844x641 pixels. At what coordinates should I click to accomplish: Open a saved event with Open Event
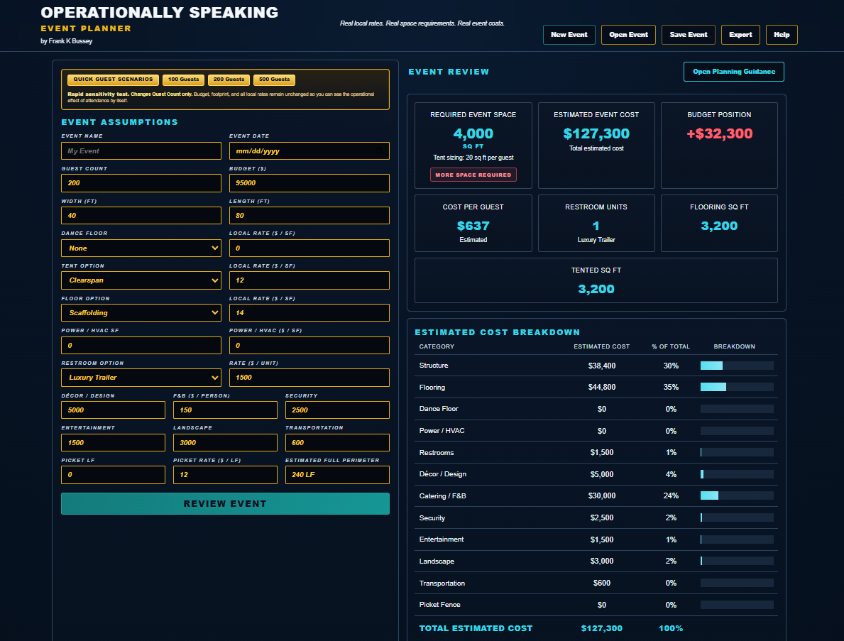click(x=628, y=35)
